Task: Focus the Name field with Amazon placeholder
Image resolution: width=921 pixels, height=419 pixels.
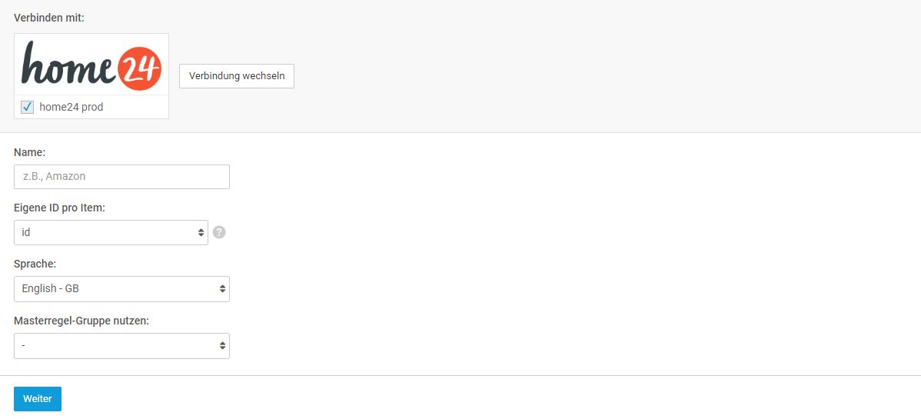Action: coord(121,177)
